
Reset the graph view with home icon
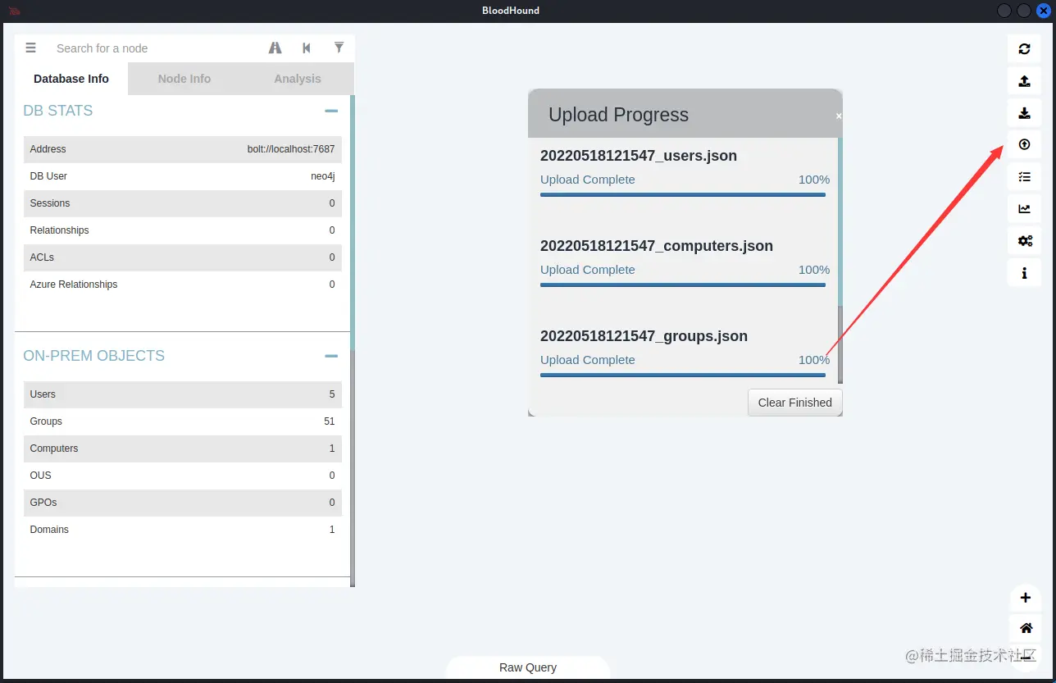pyautogui.click(x=1025, y=628)
